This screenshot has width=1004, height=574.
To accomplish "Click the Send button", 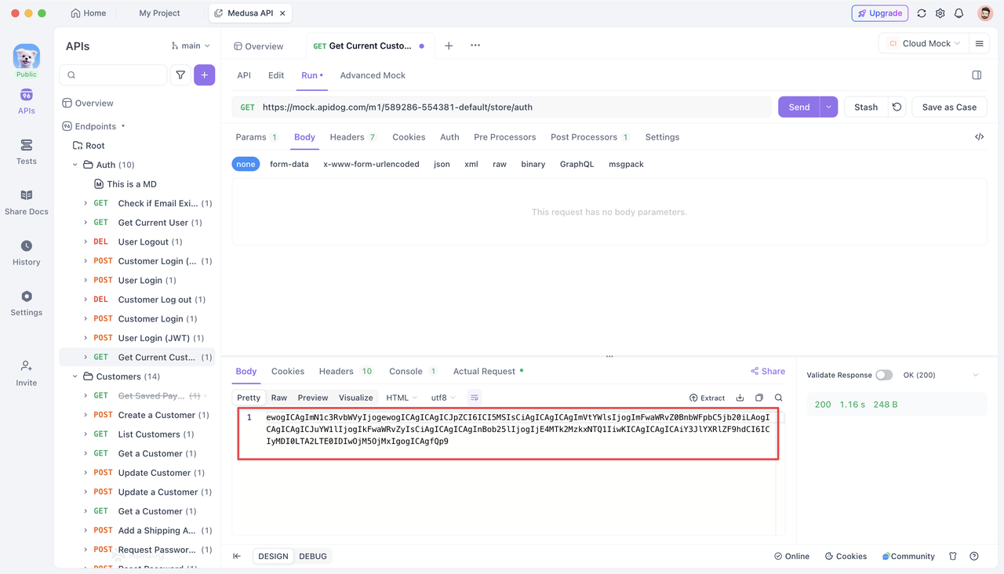I will point(798,107).
